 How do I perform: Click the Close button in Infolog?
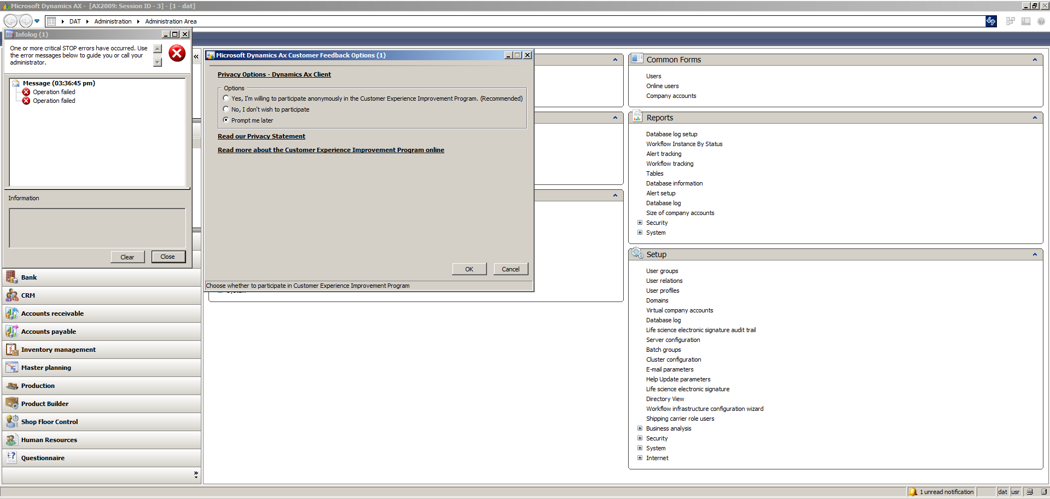(x=168, y=257)
